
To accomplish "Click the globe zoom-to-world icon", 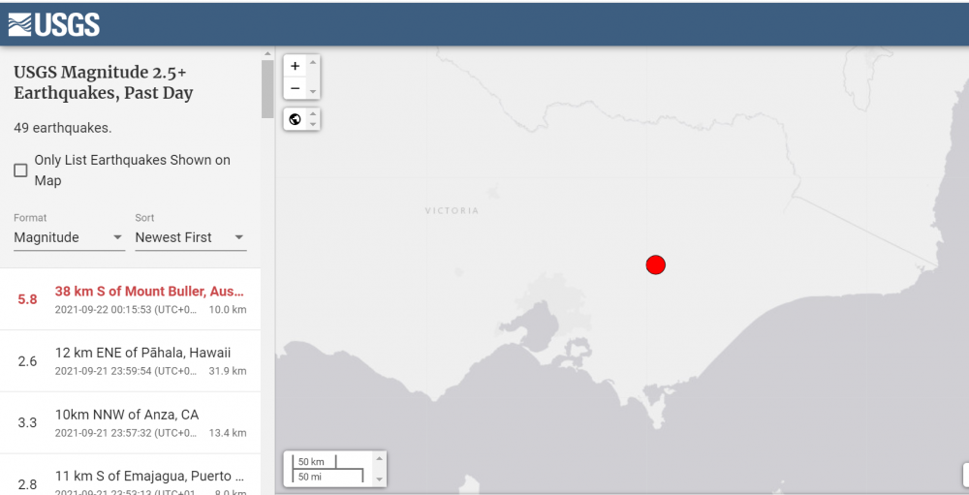I will coord(295,119).
